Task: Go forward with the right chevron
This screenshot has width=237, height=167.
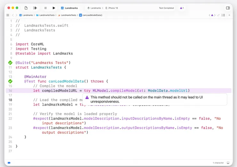Action: tap(16, 15)
